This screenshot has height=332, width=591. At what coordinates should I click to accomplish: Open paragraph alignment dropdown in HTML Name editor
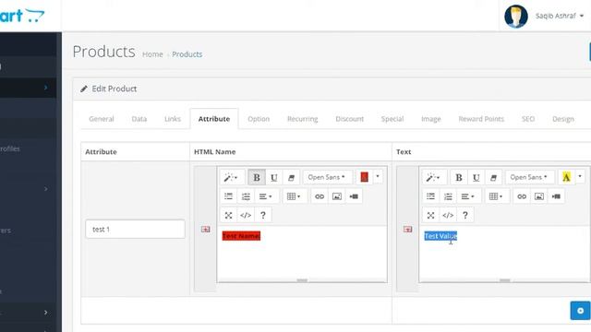click(x=266, y=196)
